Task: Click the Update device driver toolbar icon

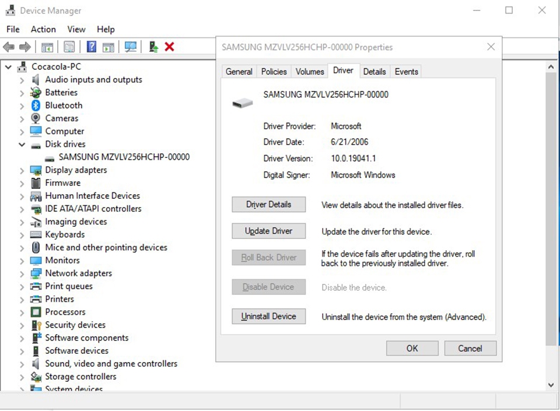Action: pos(153,47)
